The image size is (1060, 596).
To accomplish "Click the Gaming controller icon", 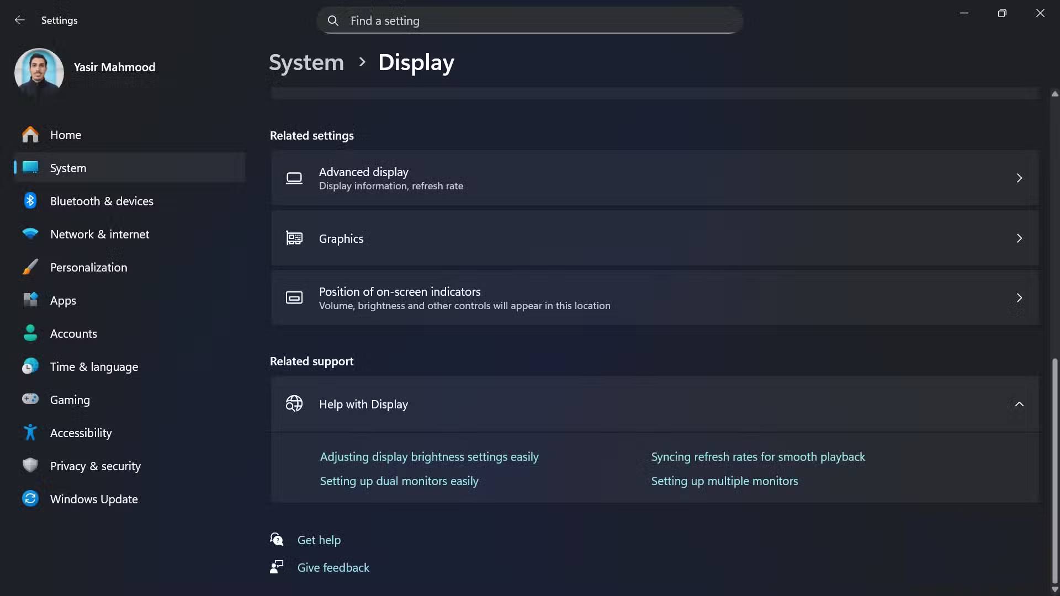I will pos(30,399).
